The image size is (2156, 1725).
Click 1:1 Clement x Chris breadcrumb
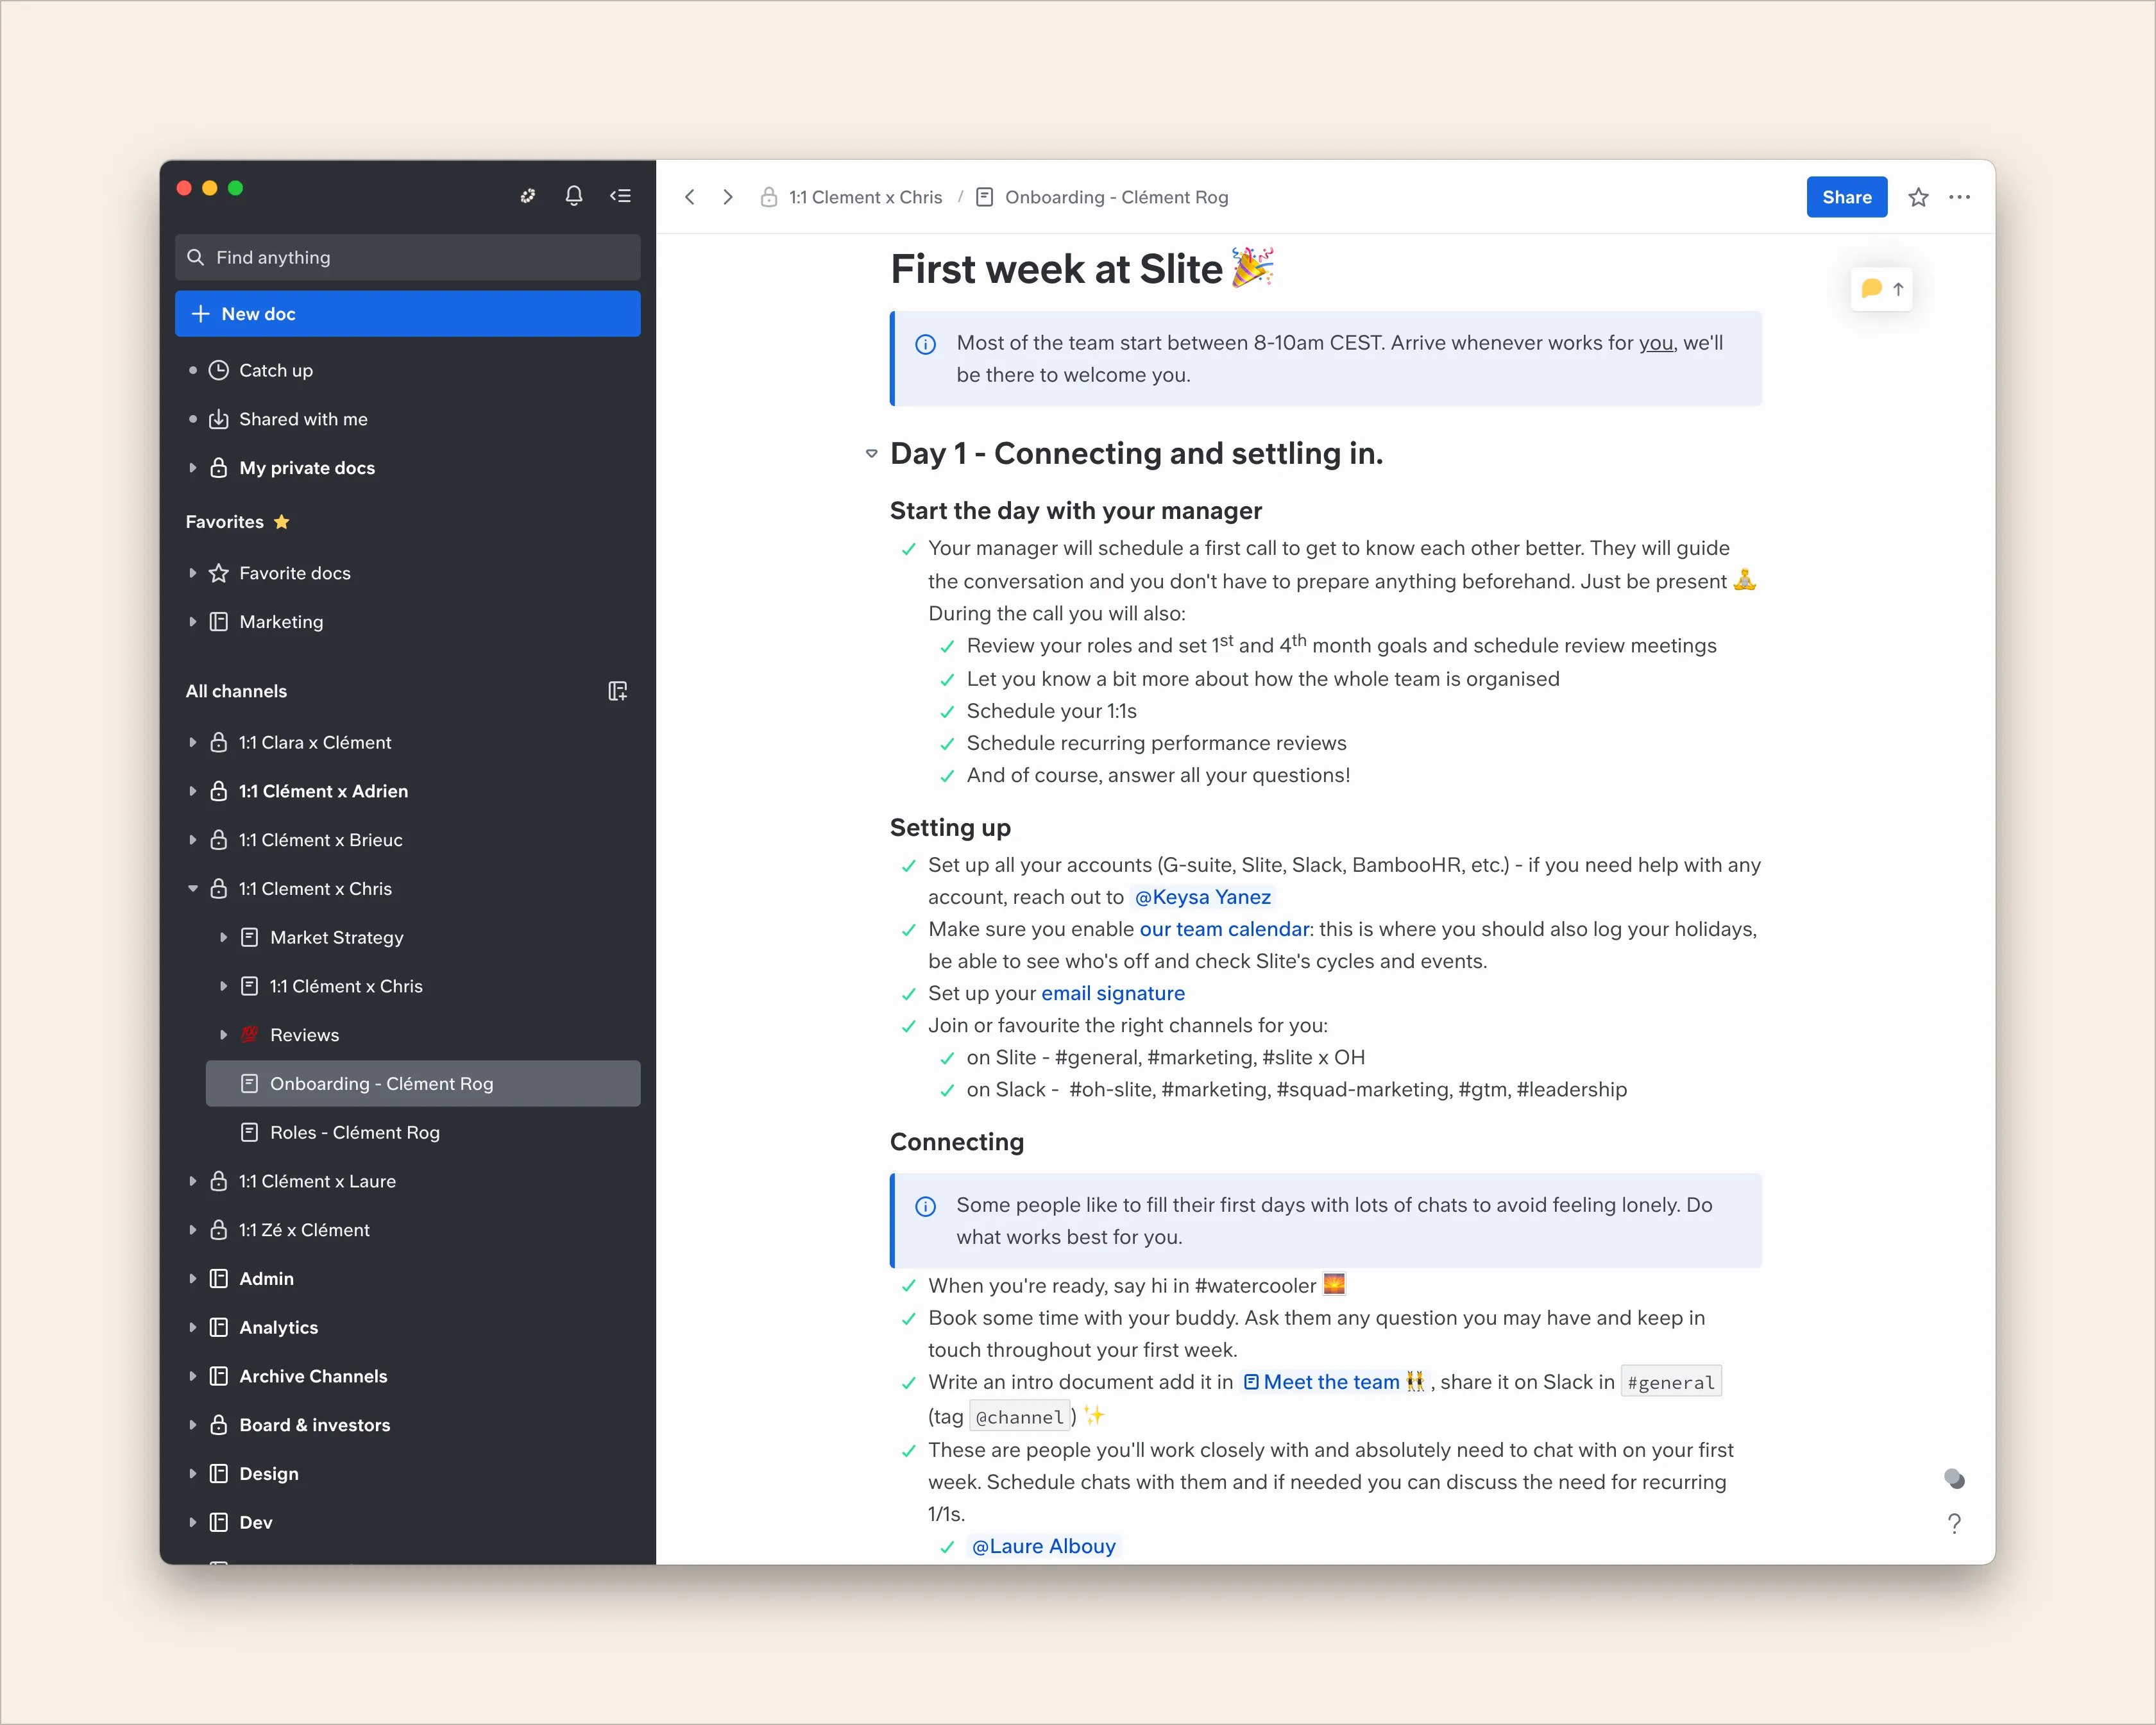[865, 197]
